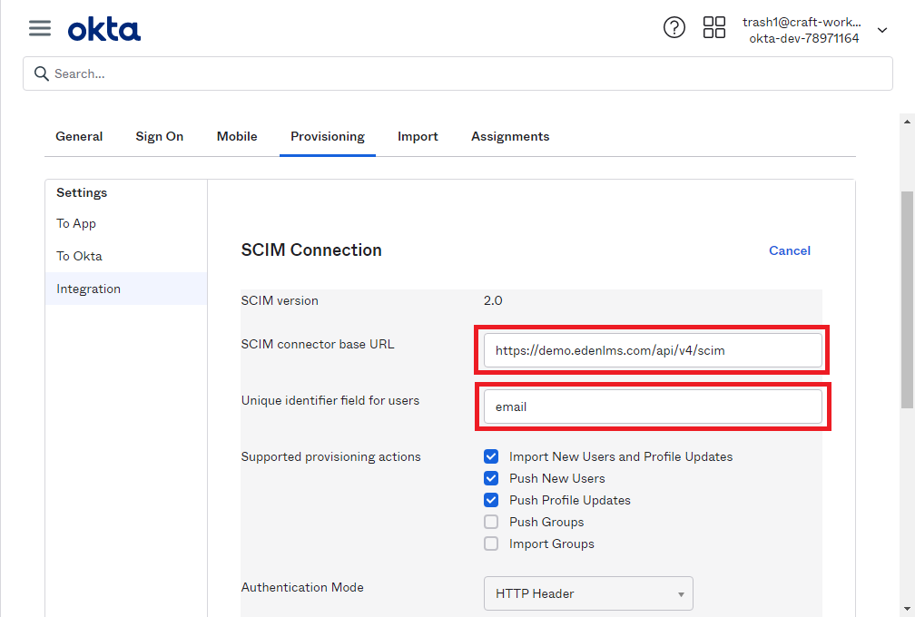Image resolution: width=915 pixels, height=617 pixels.
Task: Click the SCIM Connection heading
Action: click(311, 250)
